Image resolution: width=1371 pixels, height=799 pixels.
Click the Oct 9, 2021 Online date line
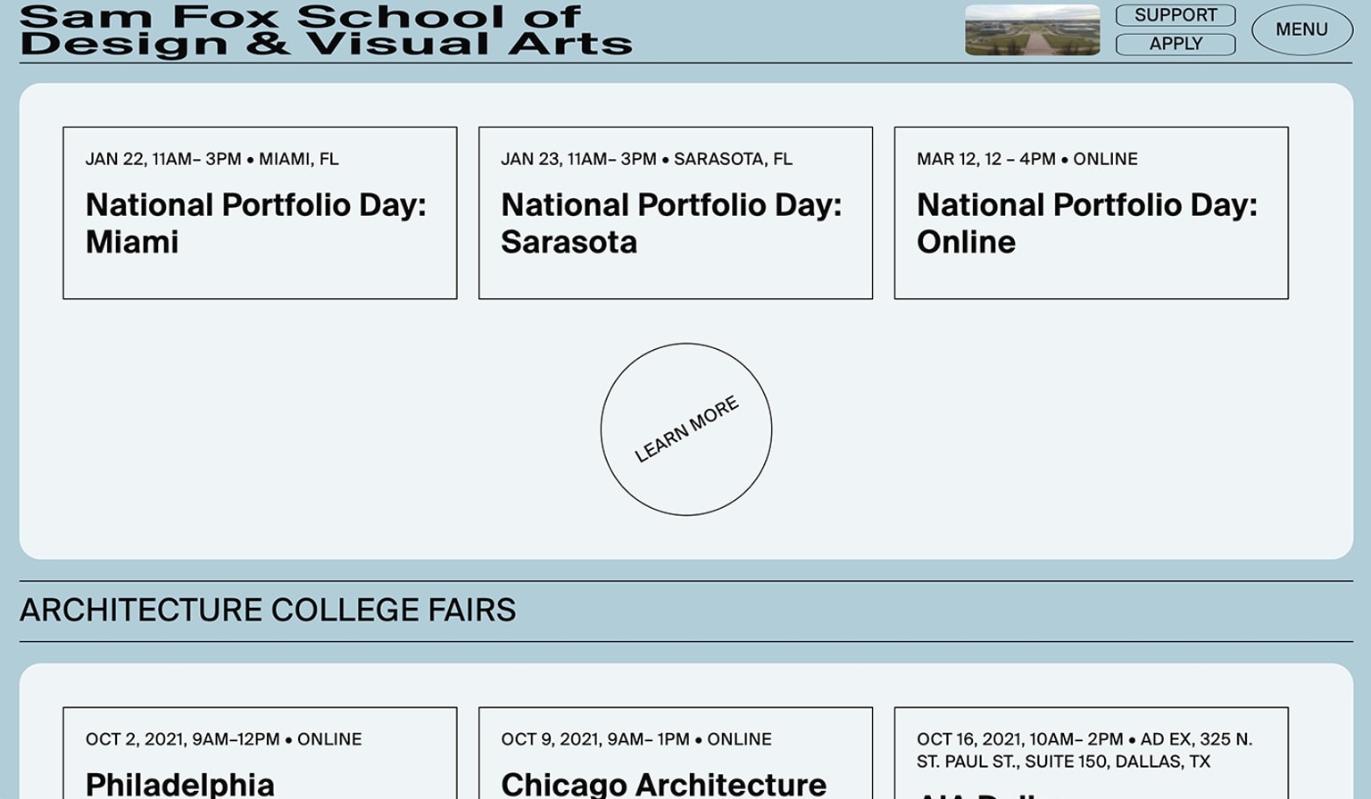tap(636, 739)
